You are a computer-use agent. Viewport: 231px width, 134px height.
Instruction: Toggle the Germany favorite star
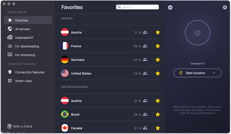(x=158, y=60)
